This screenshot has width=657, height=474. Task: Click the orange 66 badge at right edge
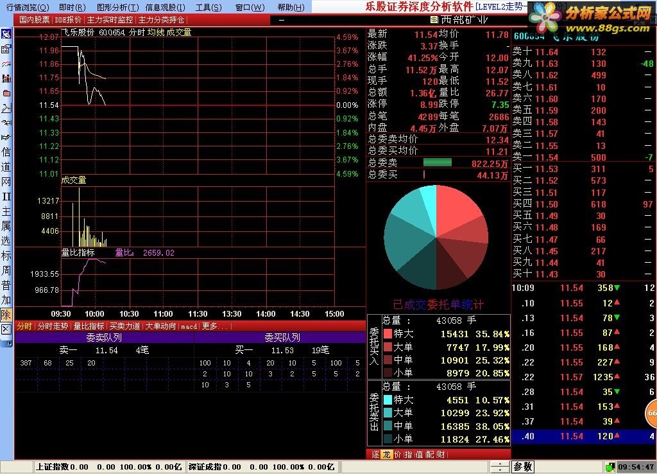(651, 413)
